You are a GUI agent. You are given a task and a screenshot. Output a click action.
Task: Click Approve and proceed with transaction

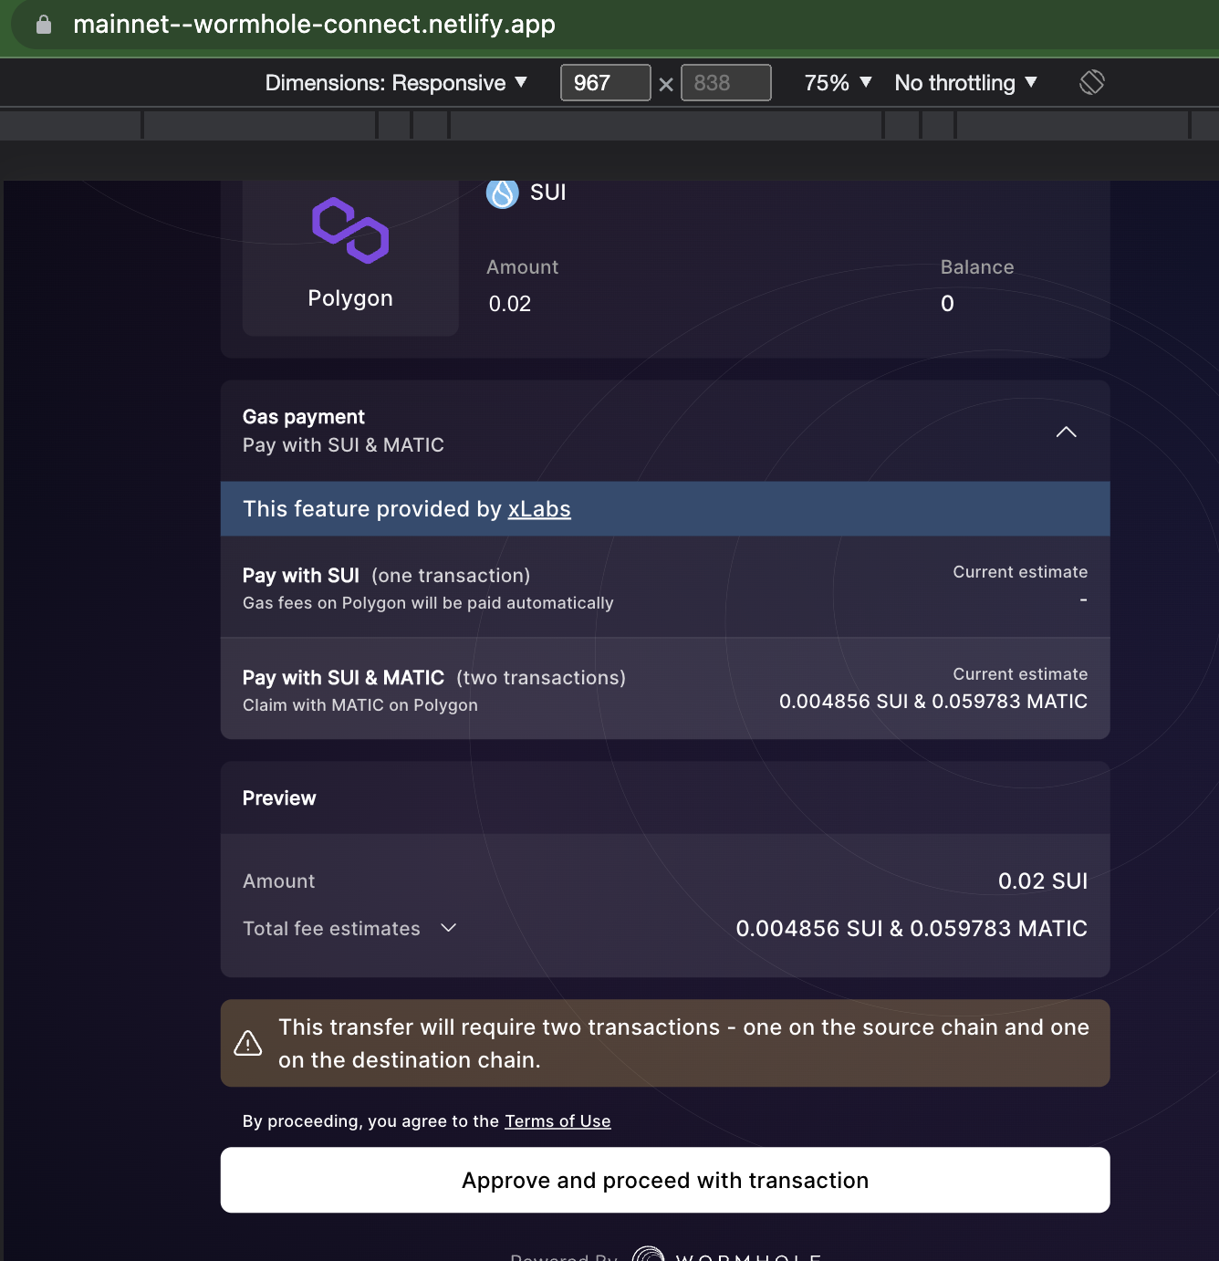point(665,1180)
